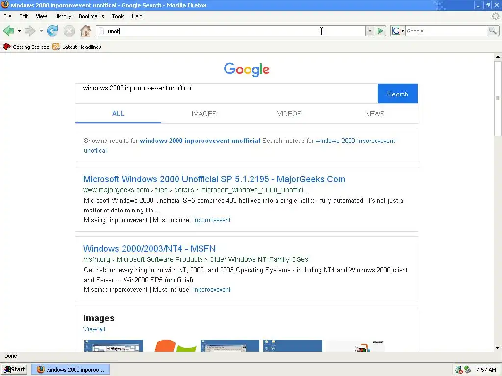The width and height of the screenshot is (502, 376).
Task: Go to Home page via house icon
Action: tap(85, 31)
